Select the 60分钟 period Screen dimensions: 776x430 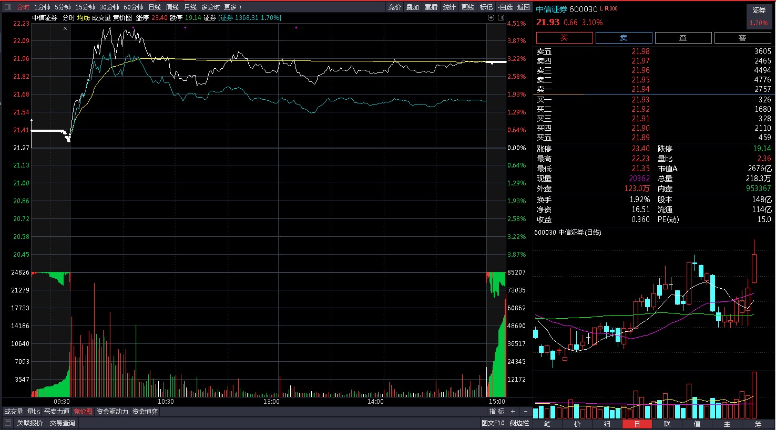134,7
